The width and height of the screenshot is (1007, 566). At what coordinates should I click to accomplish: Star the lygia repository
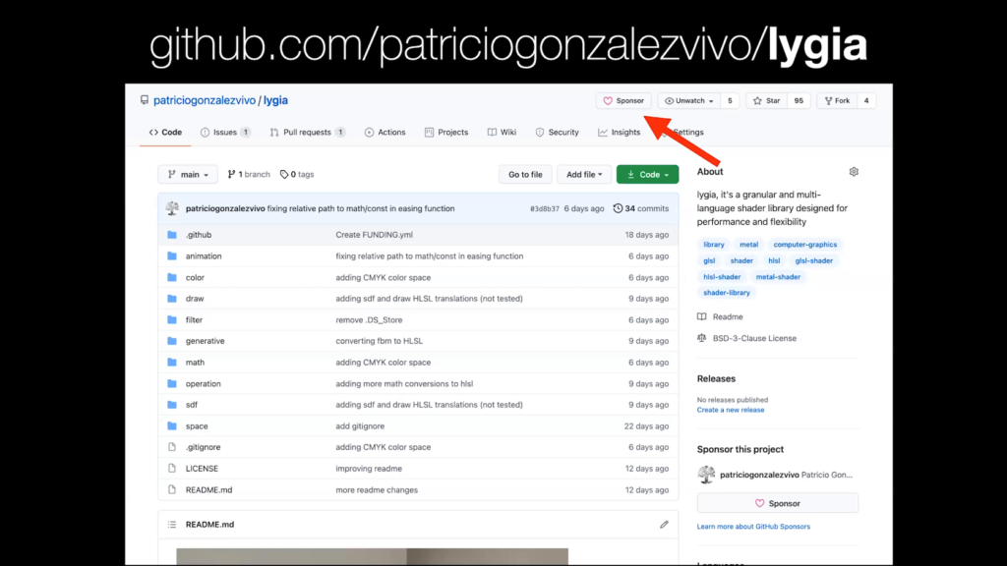point(767,101)
